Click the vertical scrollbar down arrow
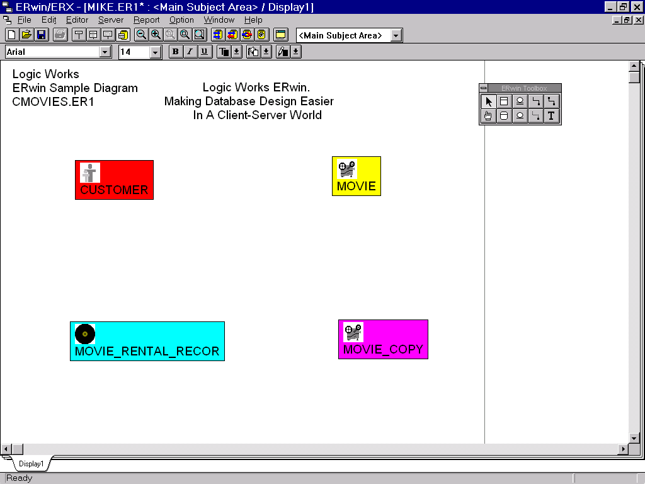Viewport: 645px width, 484px height. (634, 438)
